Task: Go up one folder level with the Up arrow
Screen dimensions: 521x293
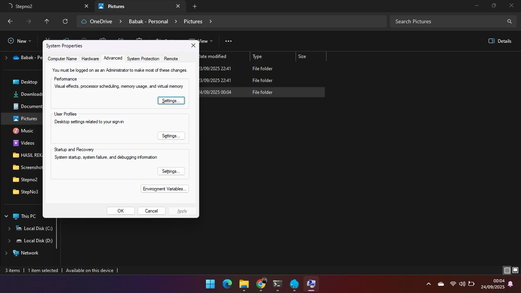Action: (47, 21)
